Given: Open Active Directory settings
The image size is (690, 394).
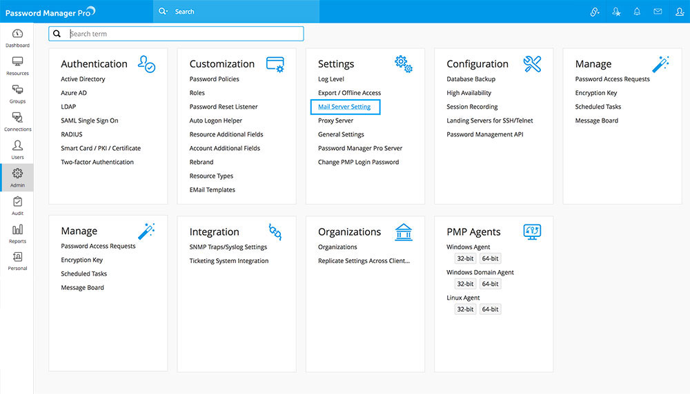Looking at the screenshot, I should point(83,79).
